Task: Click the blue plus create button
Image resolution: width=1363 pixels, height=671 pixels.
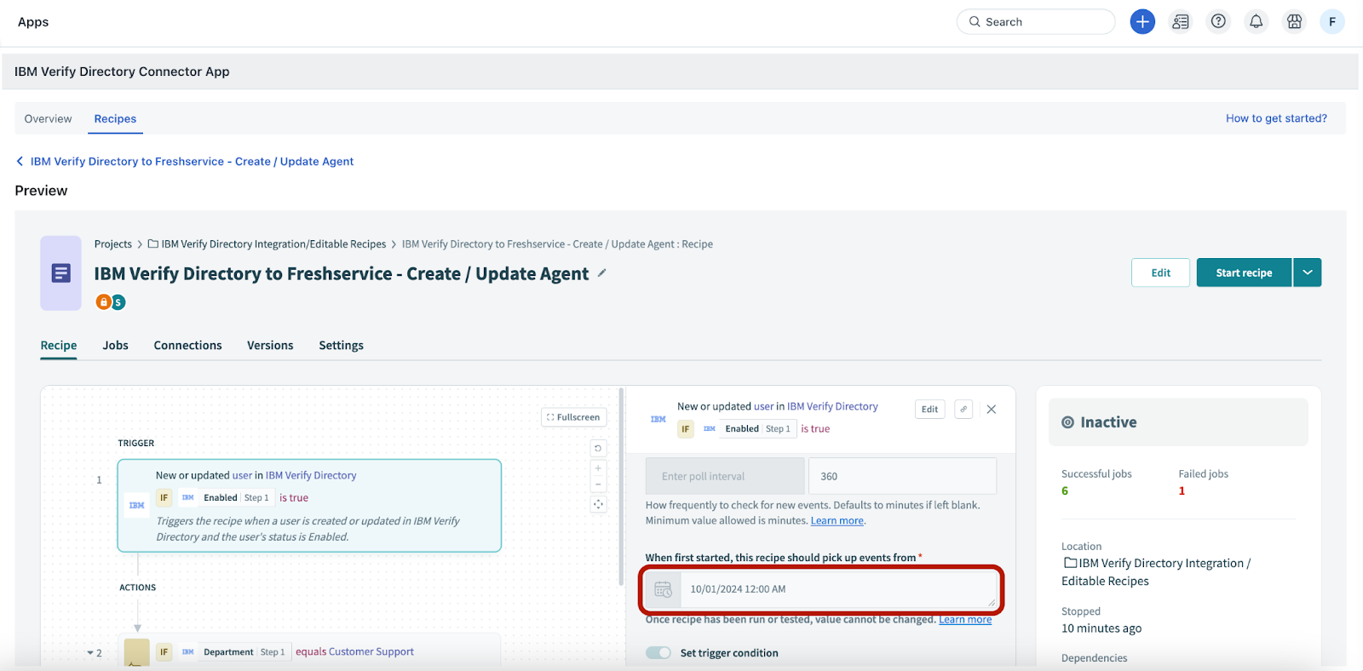Action: click(x=1142, y=21)
